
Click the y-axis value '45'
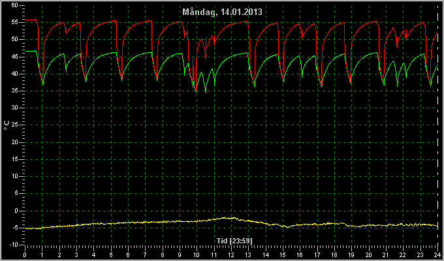[x=15, y=57]
